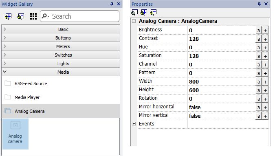The image size is (275, 156).
Task: Open the Meters widget category
Action: click(61, 46)
